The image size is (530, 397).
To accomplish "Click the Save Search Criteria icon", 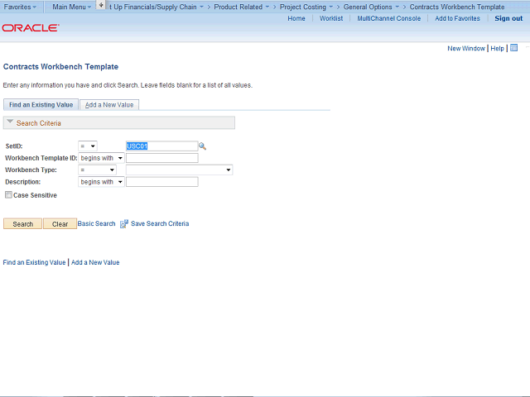I will point(124,224).
